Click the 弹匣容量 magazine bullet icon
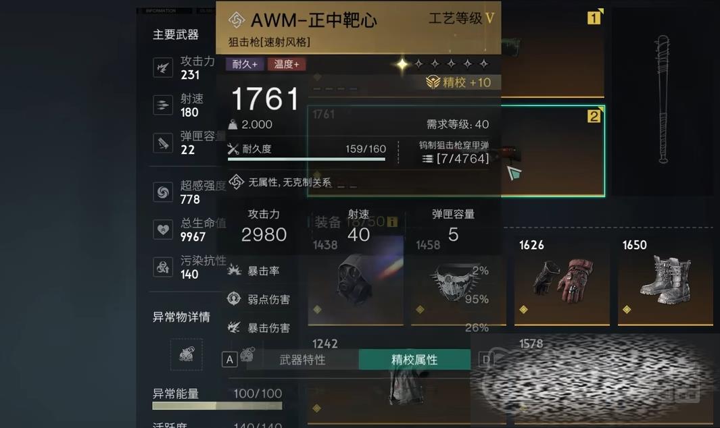The width and height of the screenshot is (720, 428). click(162, 142)
